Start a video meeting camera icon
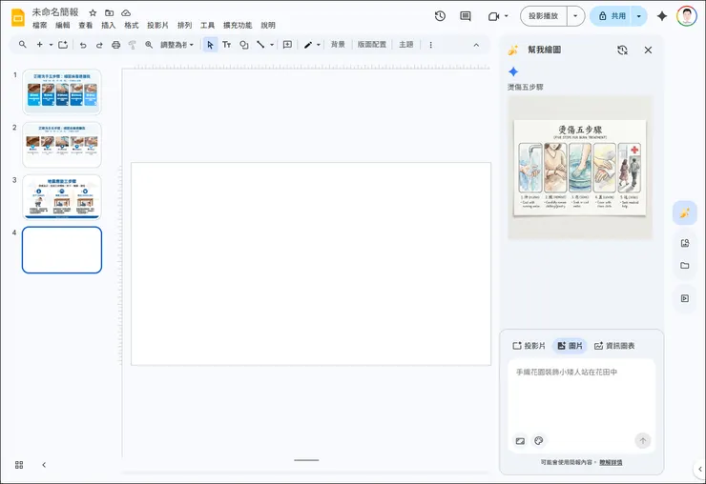This screenshot has width=706, height=484. point(493,16)
